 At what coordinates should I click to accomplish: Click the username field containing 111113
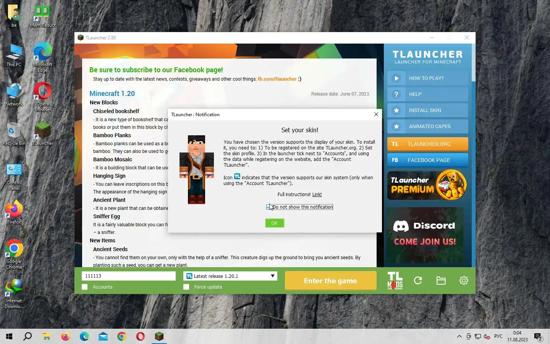tap(129, 276)
